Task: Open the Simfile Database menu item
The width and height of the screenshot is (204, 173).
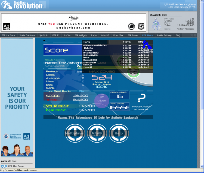Action: [27, 35]
